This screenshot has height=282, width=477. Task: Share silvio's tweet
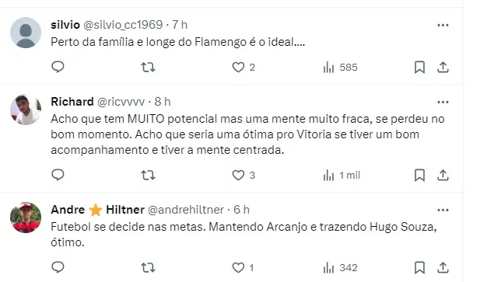(x=443, y=67)
